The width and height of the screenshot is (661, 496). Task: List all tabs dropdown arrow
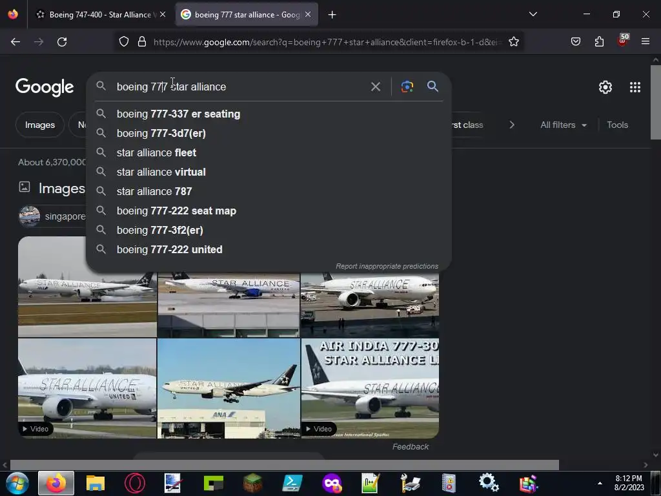tap(533, 14)
